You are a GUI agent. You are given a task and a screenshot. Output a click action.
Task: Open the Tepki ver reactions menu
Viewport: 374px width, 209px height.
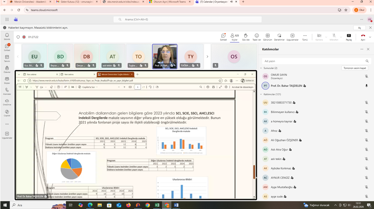[x=257, y=36]
